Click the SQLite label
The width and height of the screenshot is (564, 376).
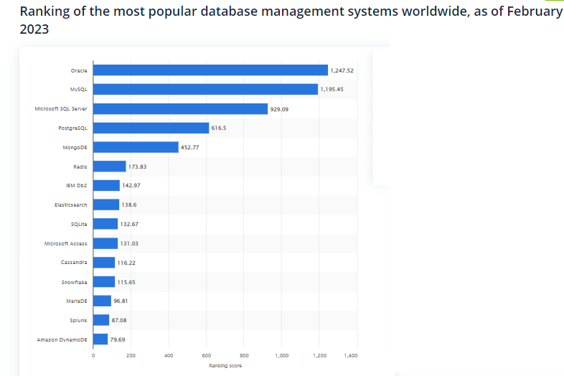click(79, 224)
